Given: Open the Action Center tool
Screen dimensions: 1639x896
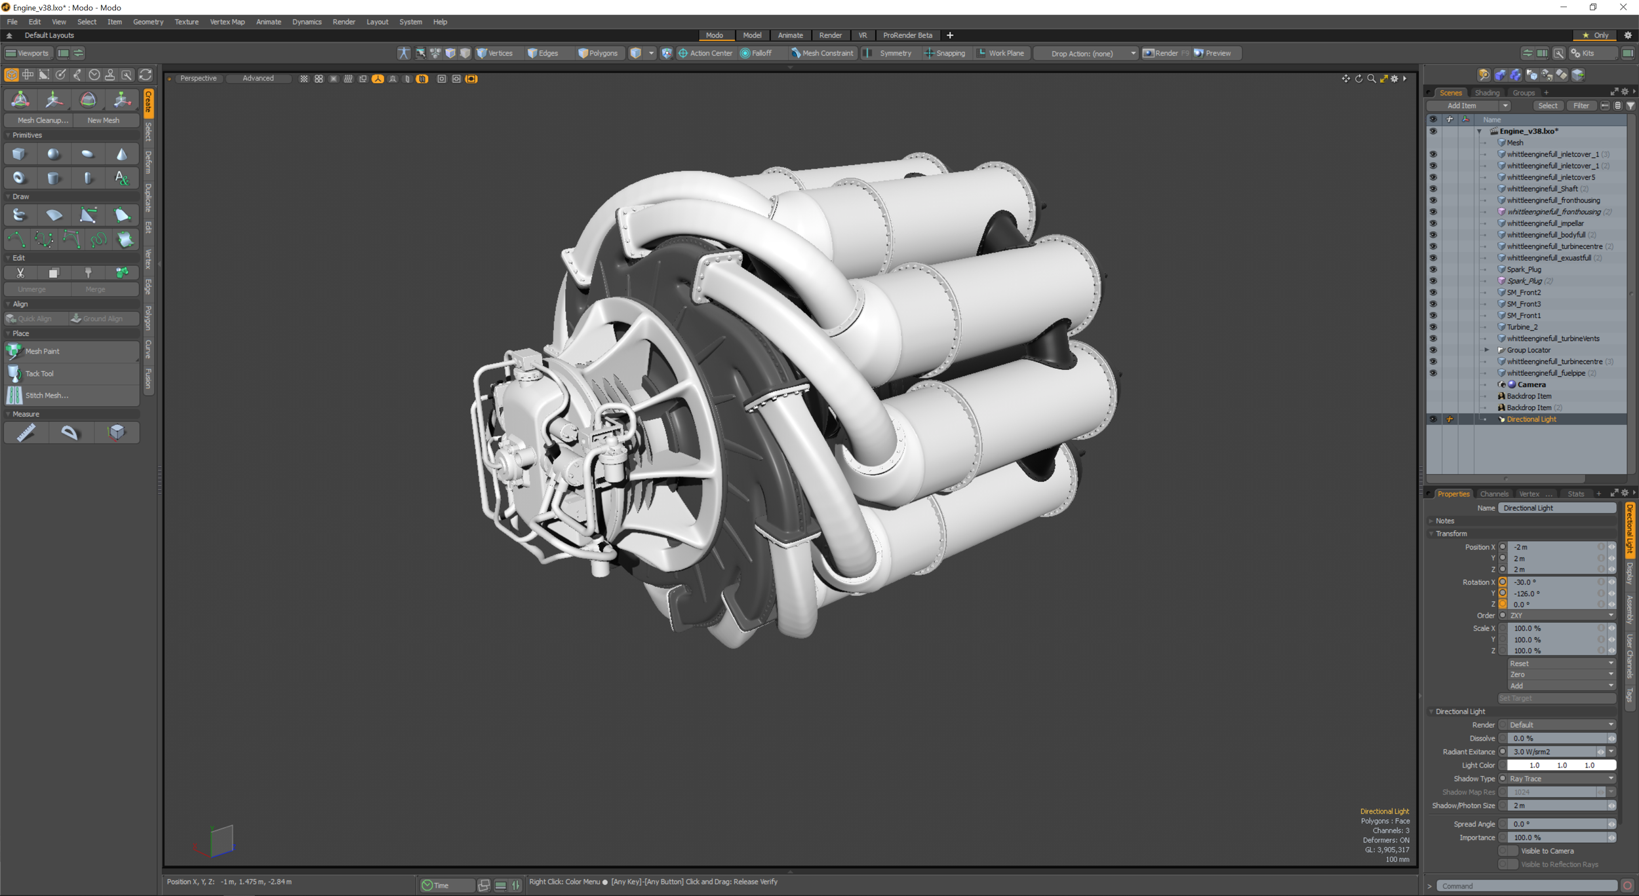Looking at the screenshot, I should 705,53.
